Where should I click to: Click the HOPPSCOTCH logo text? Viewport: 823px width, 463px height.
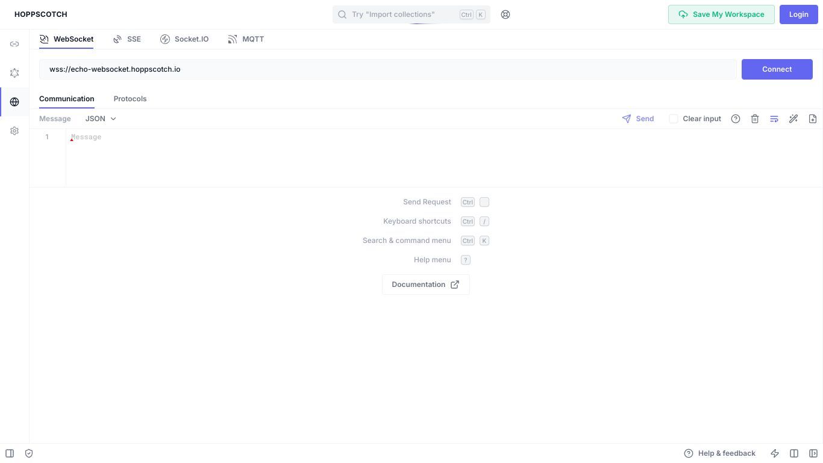pos(41,14)
